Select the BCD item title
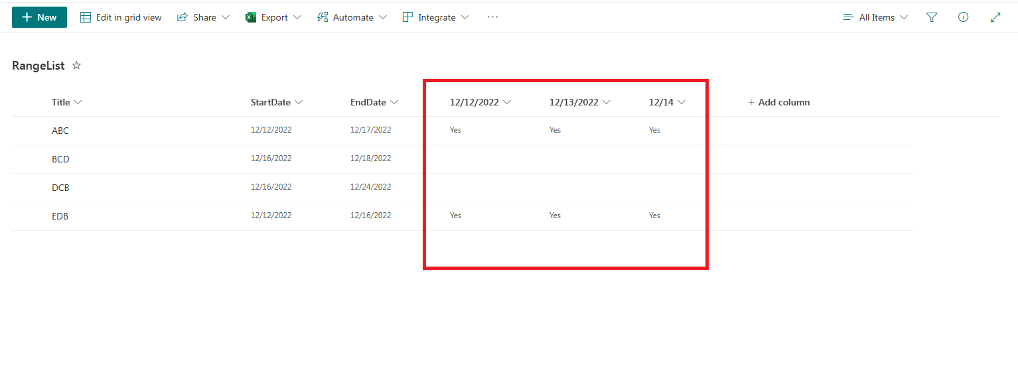 (60, 159)
